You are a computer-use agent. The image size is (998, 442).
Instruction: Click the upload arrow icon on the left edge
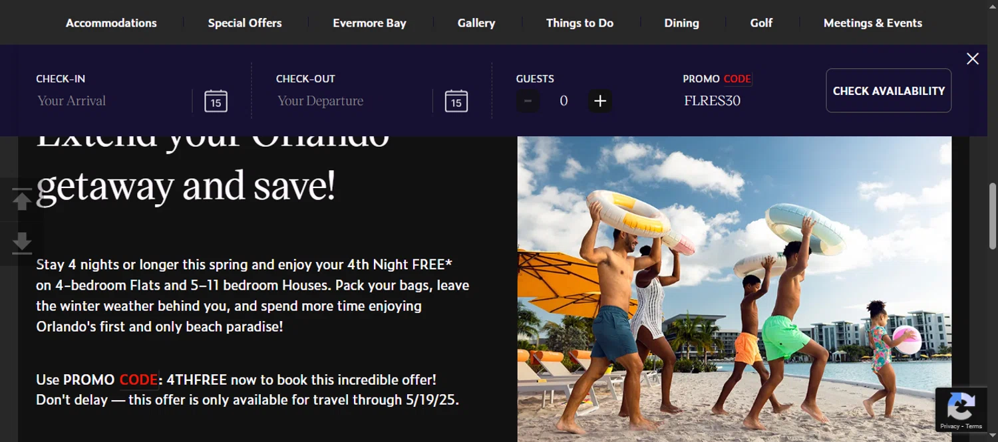[22, 199]
